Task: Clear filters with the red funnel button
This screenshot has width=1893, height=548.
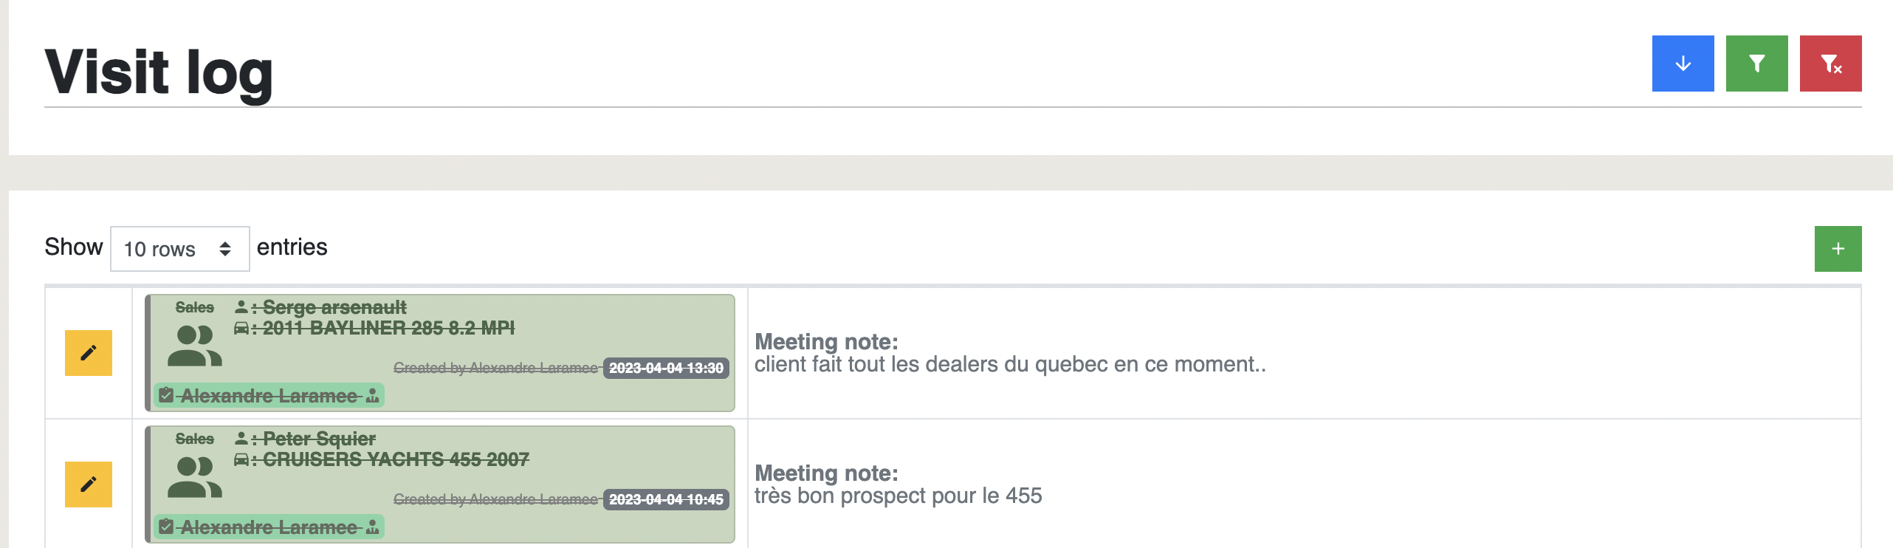Action: point(1830,64)
